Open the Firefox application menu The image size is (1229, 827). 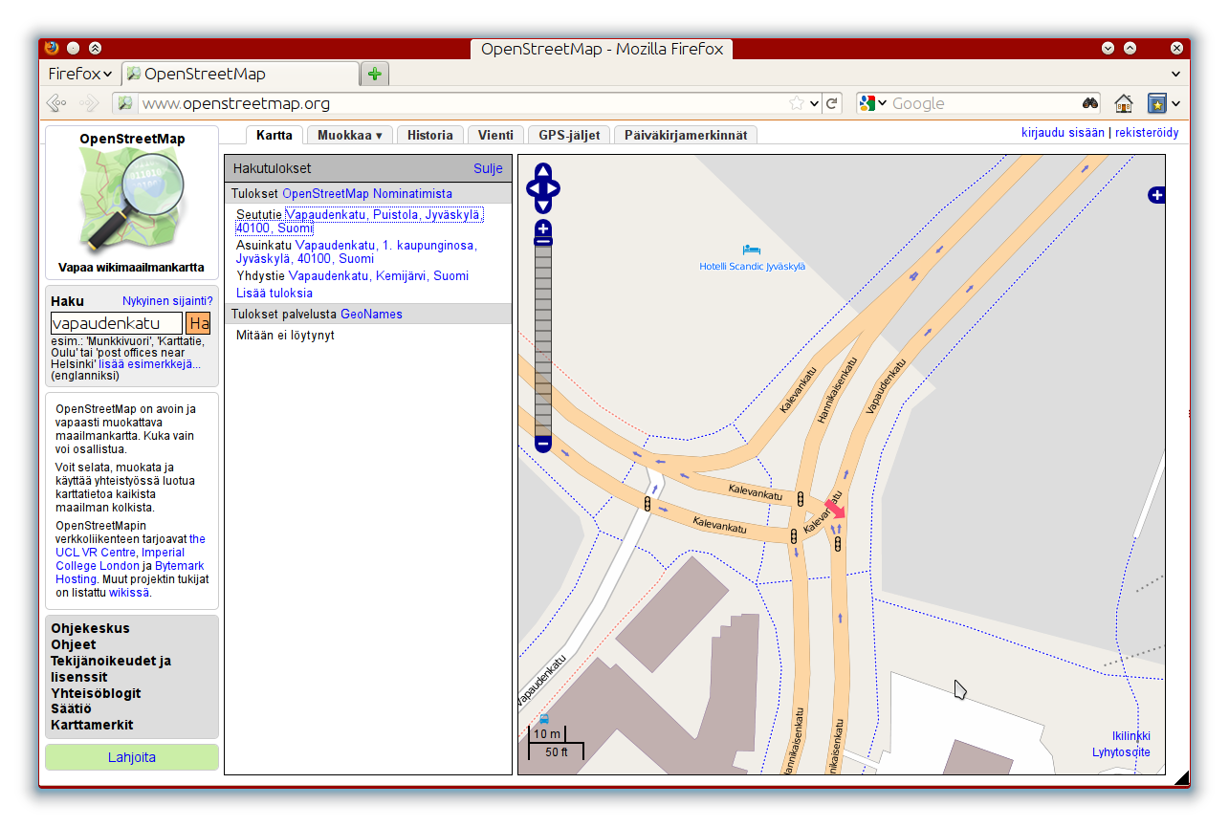pos(80,74)
